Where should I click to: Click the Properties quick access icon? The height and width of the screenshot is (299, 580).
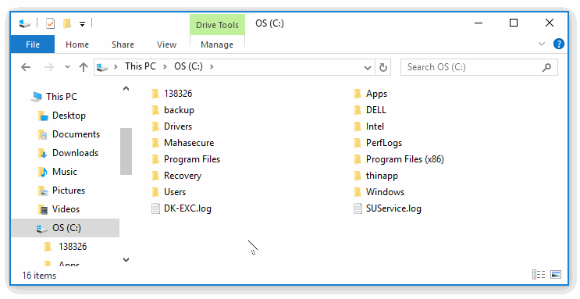(x=50, y=24)
